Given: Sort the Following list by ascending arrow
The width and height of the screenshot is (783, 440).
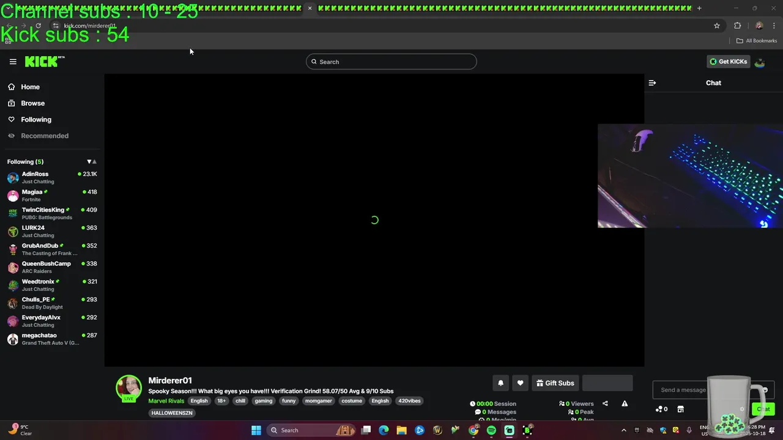Looking at the screenshot, I should coord(94,162).
